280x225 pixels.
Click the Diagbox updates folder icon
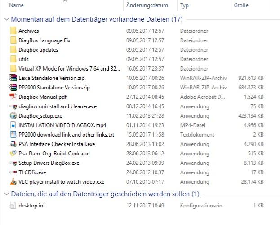[13, 49]
